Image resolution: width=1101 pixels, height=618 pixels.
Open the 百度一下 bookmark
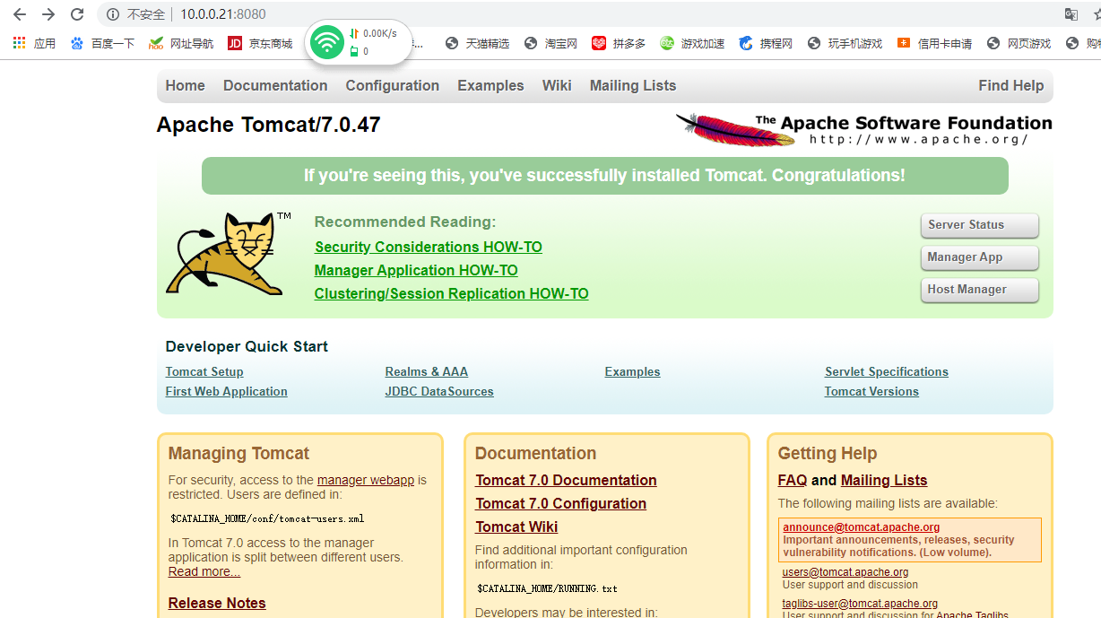pyautogui.click(x=102, y=43)
